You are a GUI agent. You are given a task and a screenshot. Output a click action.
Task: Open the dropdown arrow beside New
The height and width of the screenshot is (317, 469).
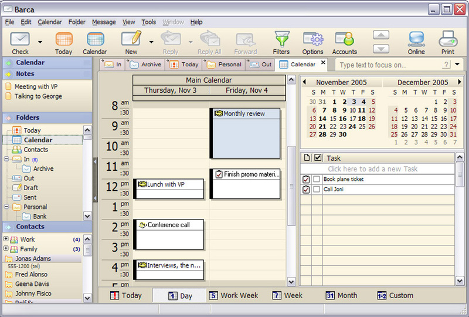pos(151,42)
